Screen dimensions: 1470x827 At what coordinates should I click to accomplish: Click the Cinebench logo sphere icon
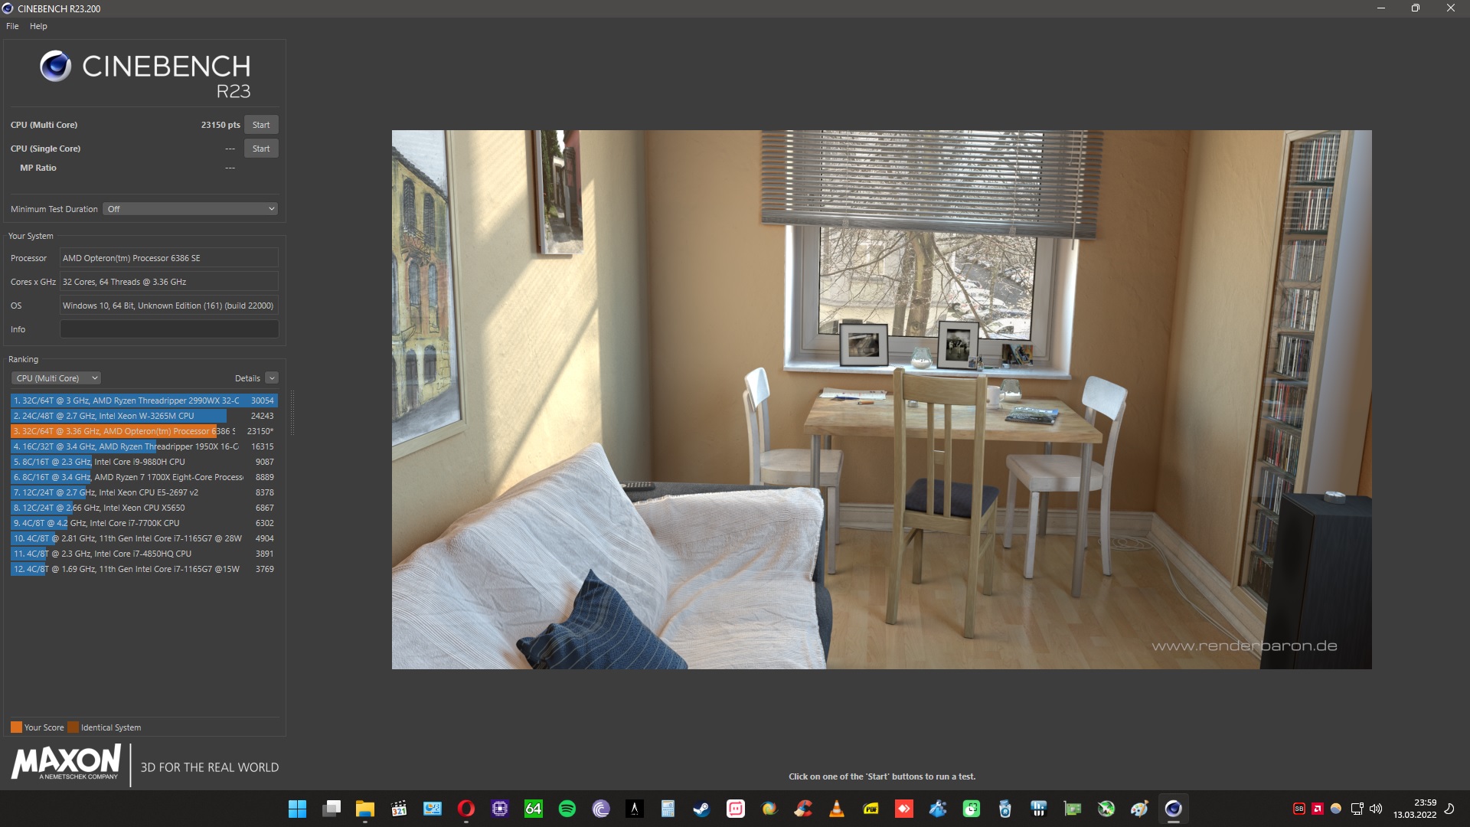point(55,67)
